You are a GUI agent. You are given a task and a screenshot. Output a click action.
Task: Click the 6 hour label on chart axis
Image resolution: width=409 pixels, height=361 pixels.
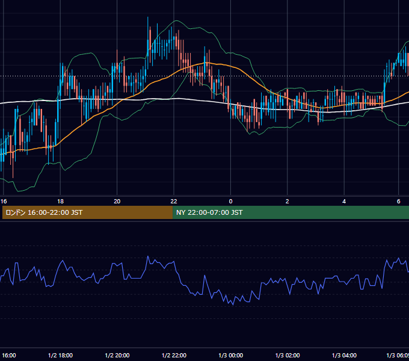tap(399, 202)
